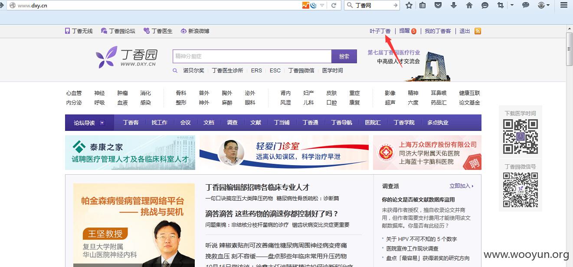Click the smiley chat icon in toolbar

coord(485,5)
